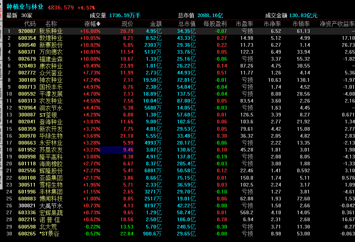Click the 总市值 2088.16亿 summary value

[210, 15]
